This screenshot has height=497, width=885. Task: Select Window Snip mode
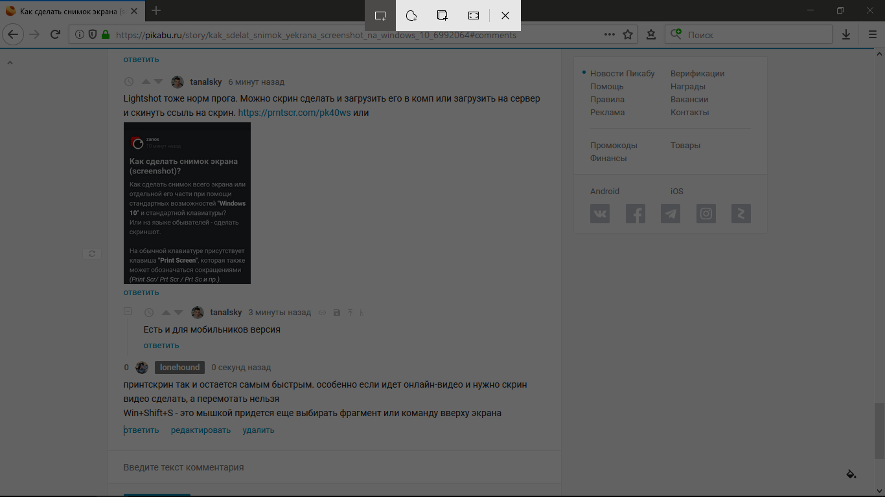[442, 16]
